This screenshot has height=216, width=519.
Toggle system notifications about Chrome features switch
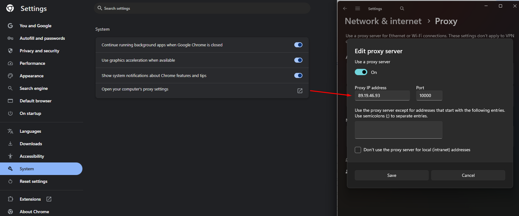coord(298,75)
